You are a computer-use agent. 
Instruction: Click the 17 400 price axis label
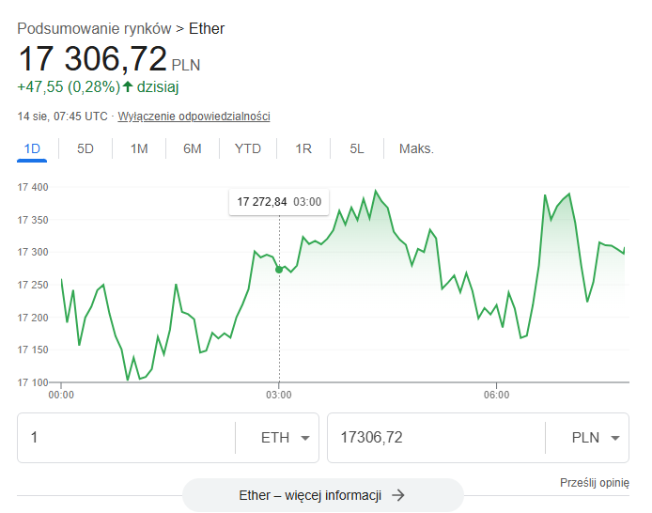[x=33, y=187]
